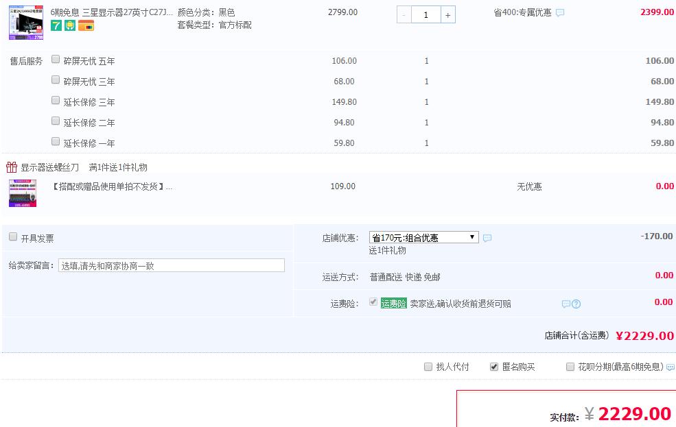
Task: Click the 店铺合计(含运费) ¥2229.00 total
Action: click(609, 335)
